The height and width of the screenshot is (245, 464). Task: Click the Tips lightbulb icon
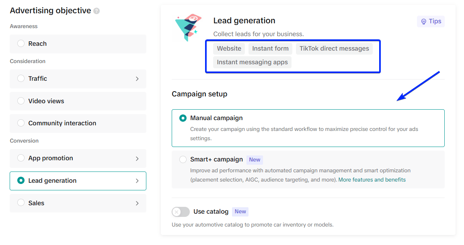[x=423, y=22]
